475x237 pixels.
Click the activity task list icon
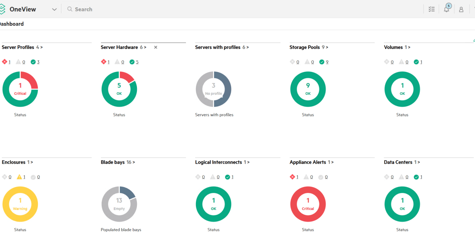click(431, 9)
